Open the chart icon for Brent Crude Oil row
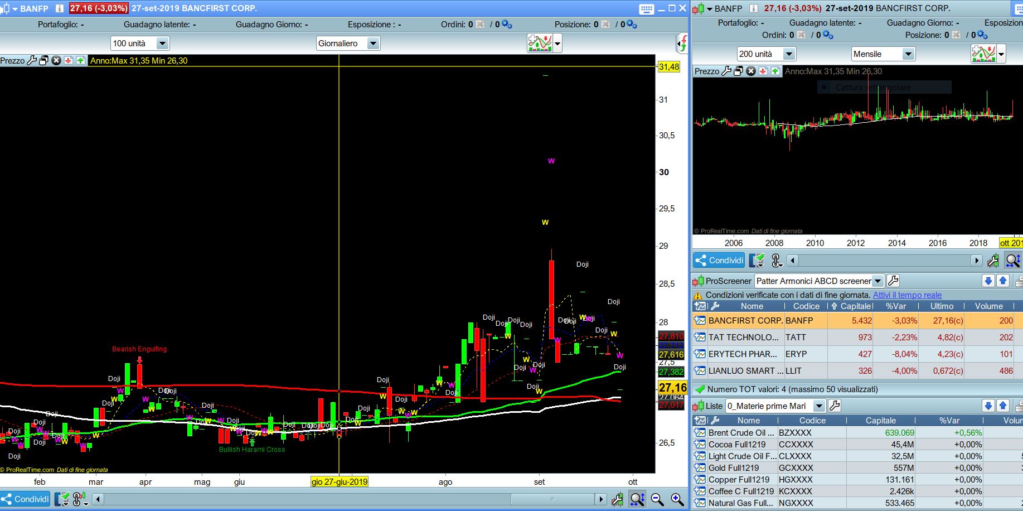Image resolution: width=1023 pixels, height=511 pixels. tap(700, 433)
